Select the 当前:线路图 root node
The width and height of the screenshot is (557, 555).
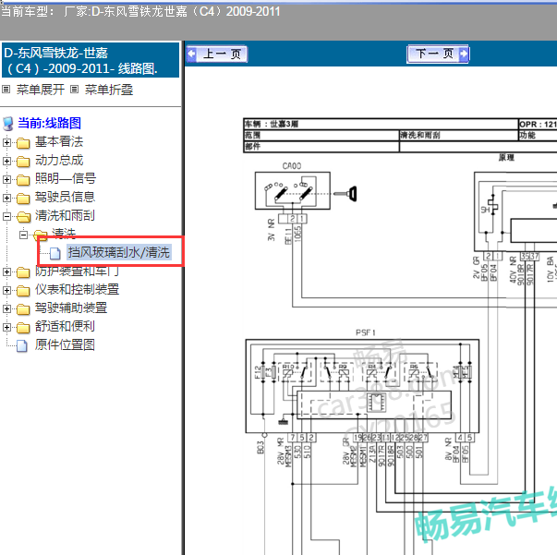pos(49,123)
